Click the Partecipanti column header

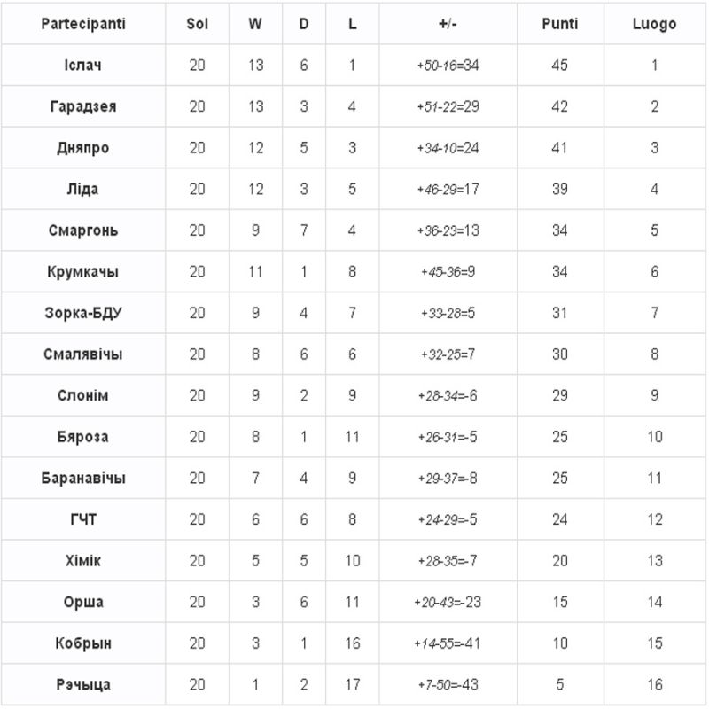click(83, 24)
